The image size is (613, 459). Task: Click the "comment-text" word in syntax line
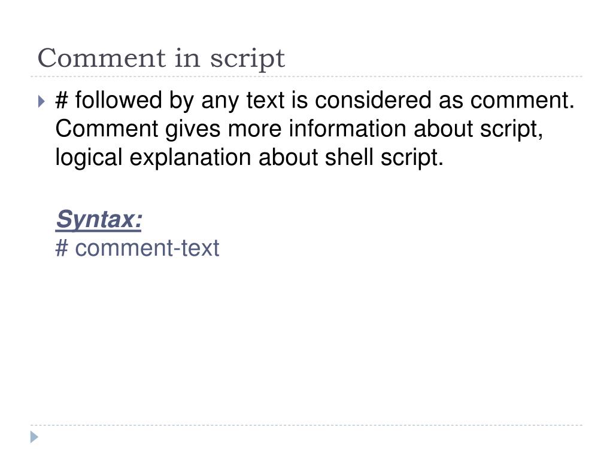[147, 248]
